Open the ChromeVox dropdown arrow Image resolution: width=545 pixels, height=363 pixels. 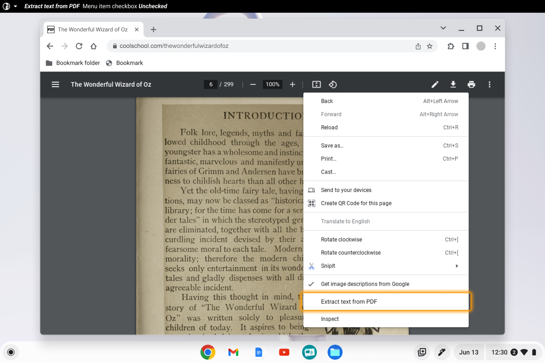[15, 6]
